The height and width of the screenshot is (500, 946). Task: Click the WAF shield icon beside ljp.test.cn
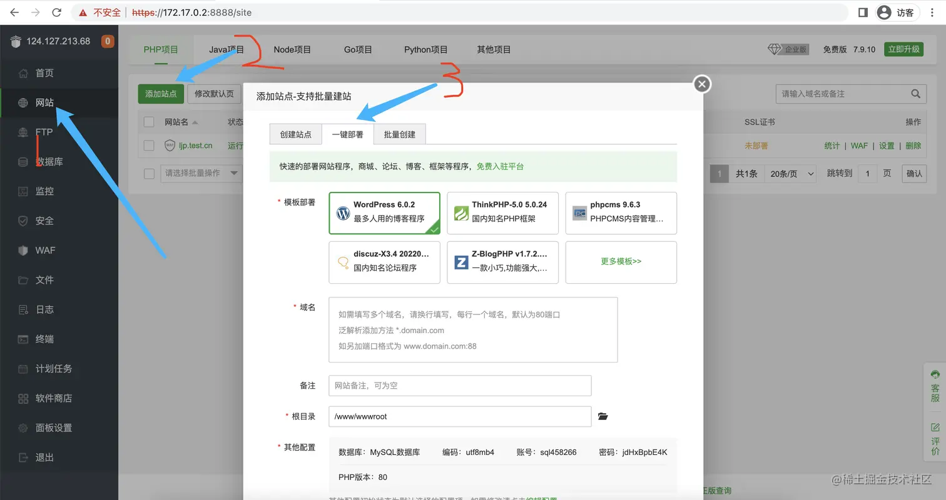(170, 146)
